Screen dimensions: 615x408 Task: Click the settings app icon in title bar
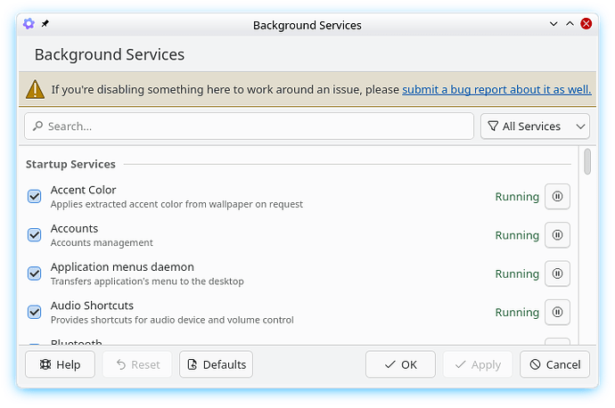pos(29,24)
